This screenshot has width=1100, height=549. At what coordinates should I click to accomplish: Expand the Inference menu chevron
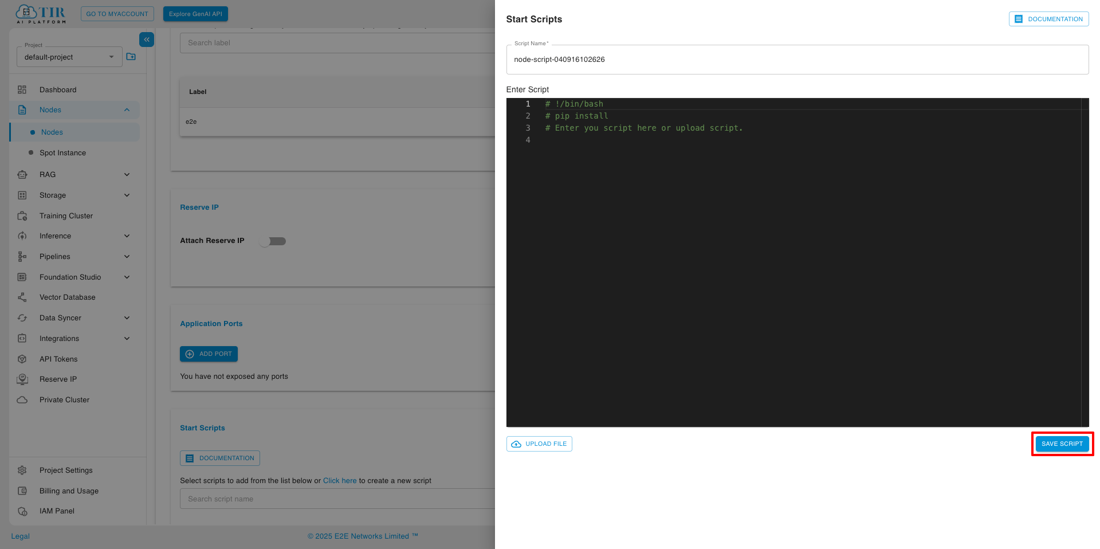click(127, 236)
